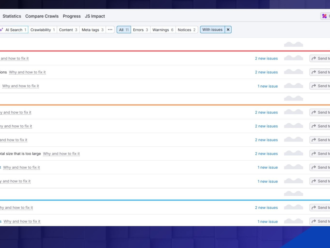Image resolution: width=330 pixels, height=248 pixels.
Task: Click Send to arrow in second warnings row
Action: (x=314, y=126)
